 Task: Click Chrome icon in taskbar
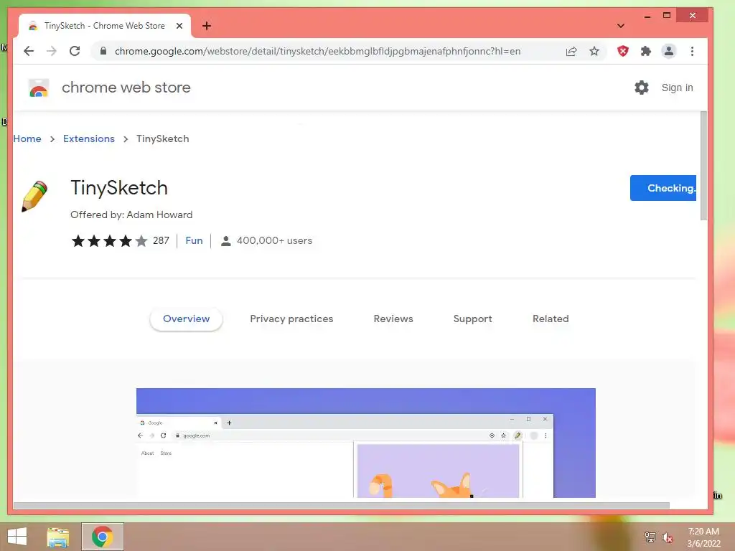point(103,537)
